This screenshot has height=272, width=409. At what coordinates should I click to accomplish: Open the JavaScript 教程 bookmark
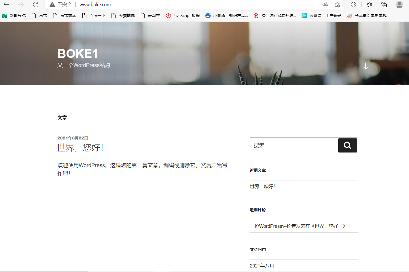[x=182, y=15]
